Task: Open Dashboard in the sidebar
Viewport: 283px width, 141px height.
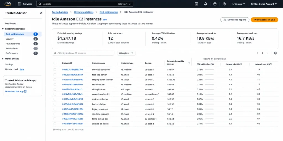Action: [x=11, y=23]
